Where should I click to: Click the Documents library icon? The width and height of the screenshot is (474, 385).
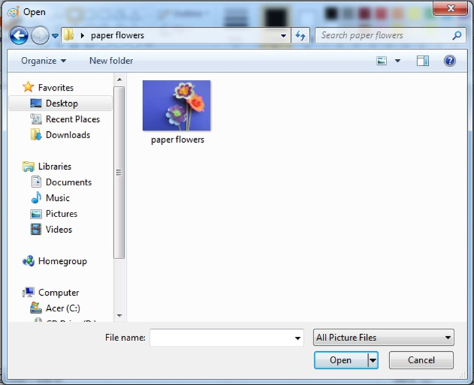click(x=36, y=182)
